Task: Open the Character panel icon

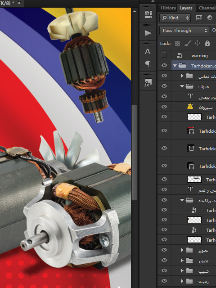Action: 148,51
